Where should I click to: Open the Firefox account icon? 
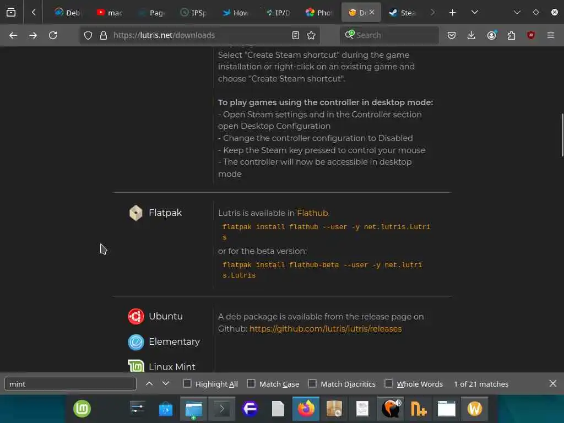[492, 35]
